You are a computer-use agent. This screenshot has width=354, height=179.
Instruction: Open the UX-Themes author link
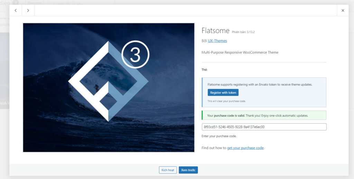[x=217, y=41]
